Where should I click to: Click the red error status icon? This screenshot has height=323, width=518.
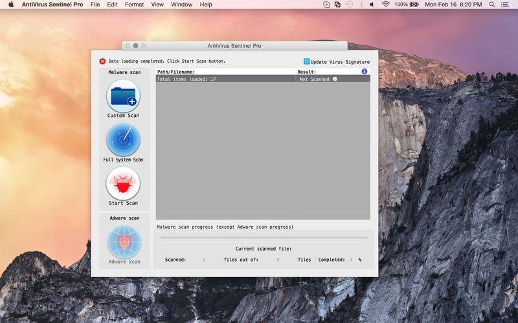102,61
